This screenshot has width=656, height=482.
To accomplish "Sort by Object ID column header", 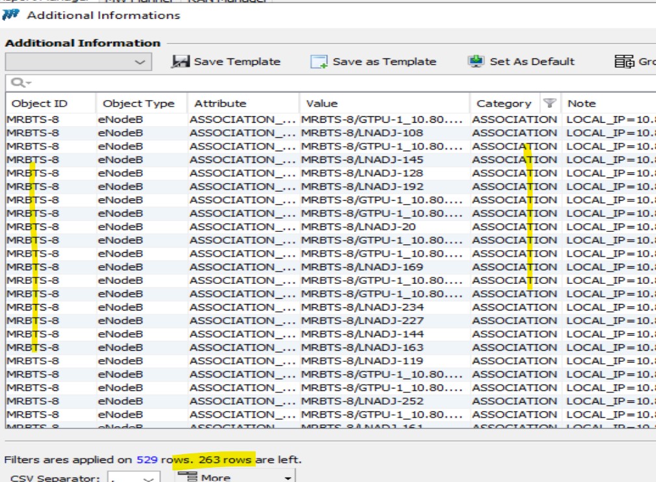I will pos(40,103).
